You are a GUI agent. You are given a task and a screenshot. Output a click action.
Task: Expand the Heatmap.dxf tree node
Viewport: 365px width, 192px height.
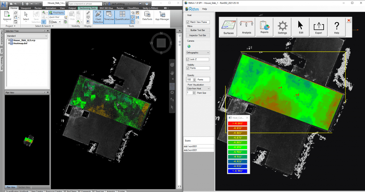coord(9,43)
